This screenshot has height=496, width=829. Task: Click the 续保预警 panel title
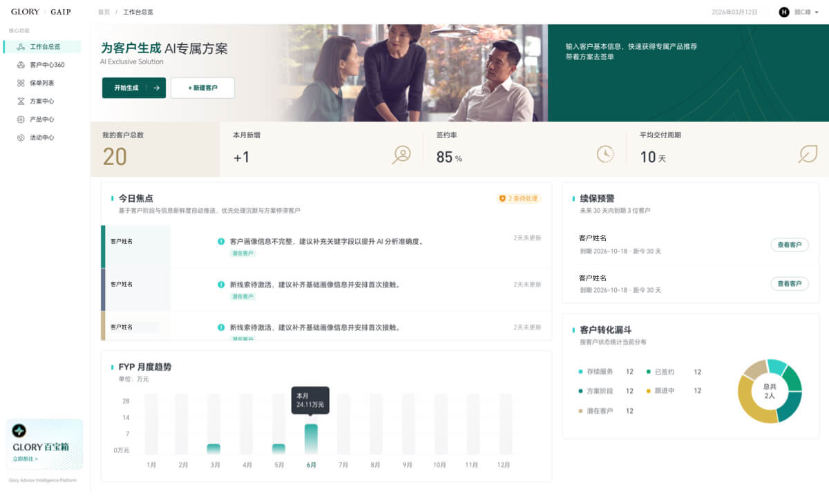tap(598, 198)
